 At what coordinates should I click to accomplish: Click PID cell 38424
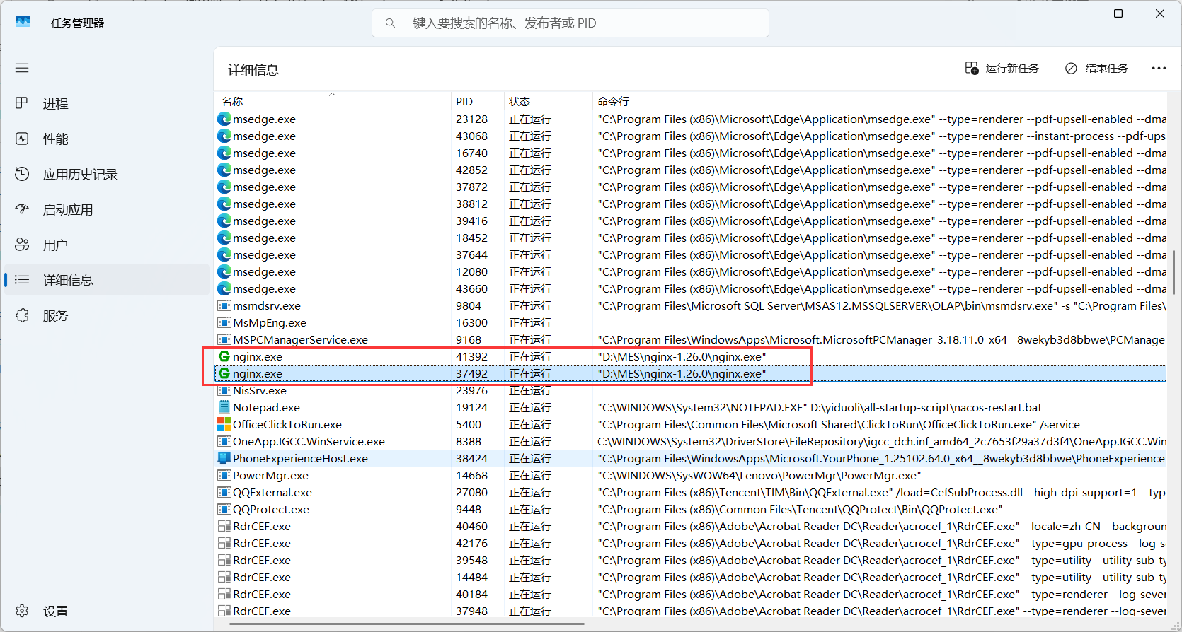pos(471,458)
